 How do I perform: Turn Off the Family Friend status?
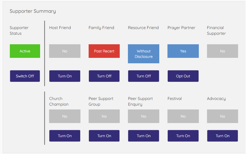tap(104, 76)
